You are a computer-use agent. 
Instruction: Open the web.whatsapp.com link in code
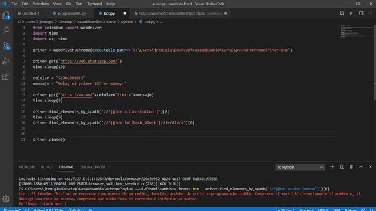coord(89,61)
